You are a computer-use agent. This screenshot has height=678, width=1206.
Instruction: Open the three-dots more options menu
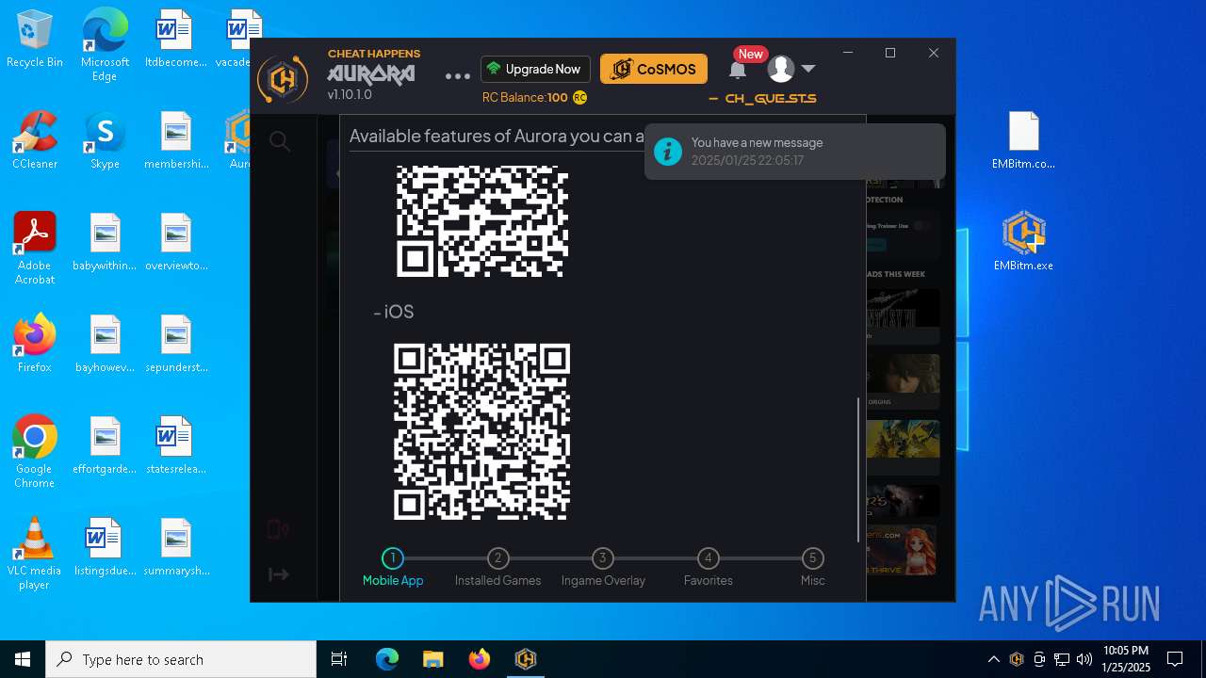tap(457, 76)
